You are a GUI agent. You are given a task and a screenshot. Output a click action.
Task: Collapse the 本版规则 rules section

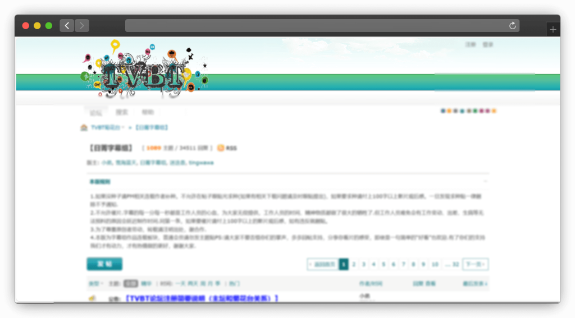[485, 181]
